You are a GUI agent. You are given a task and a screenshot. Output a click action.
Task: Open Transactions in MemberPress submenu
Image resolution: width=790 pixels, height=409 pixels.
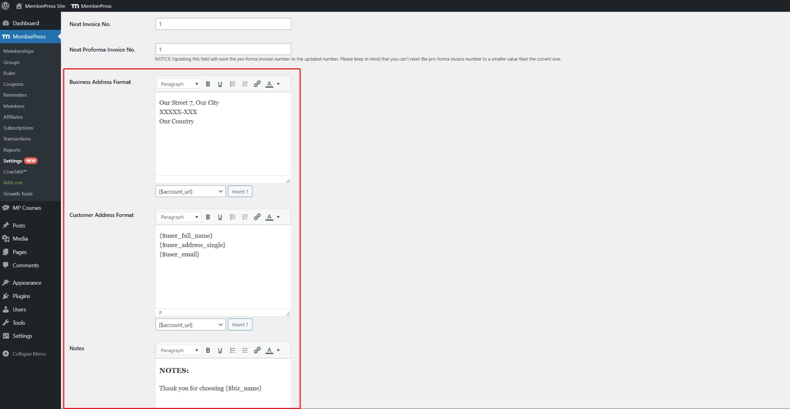[x=17, y=139]
